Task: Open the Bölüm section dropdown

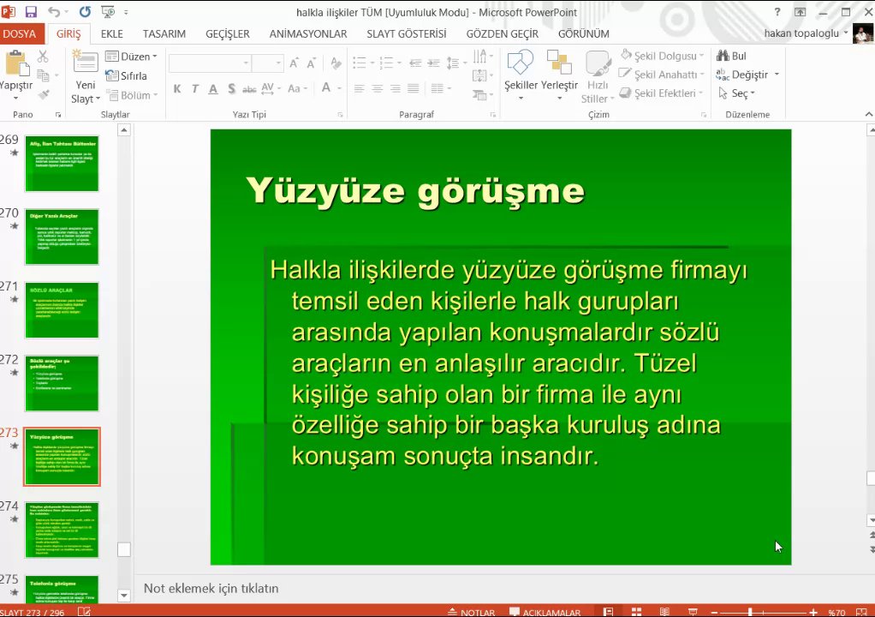Action: point(133,95)
